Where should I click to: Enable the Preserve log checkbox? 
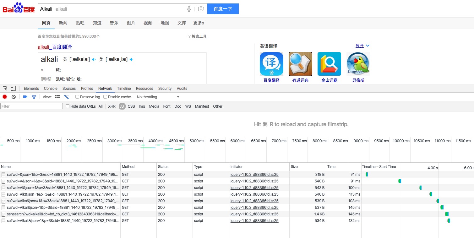(77, 97)
